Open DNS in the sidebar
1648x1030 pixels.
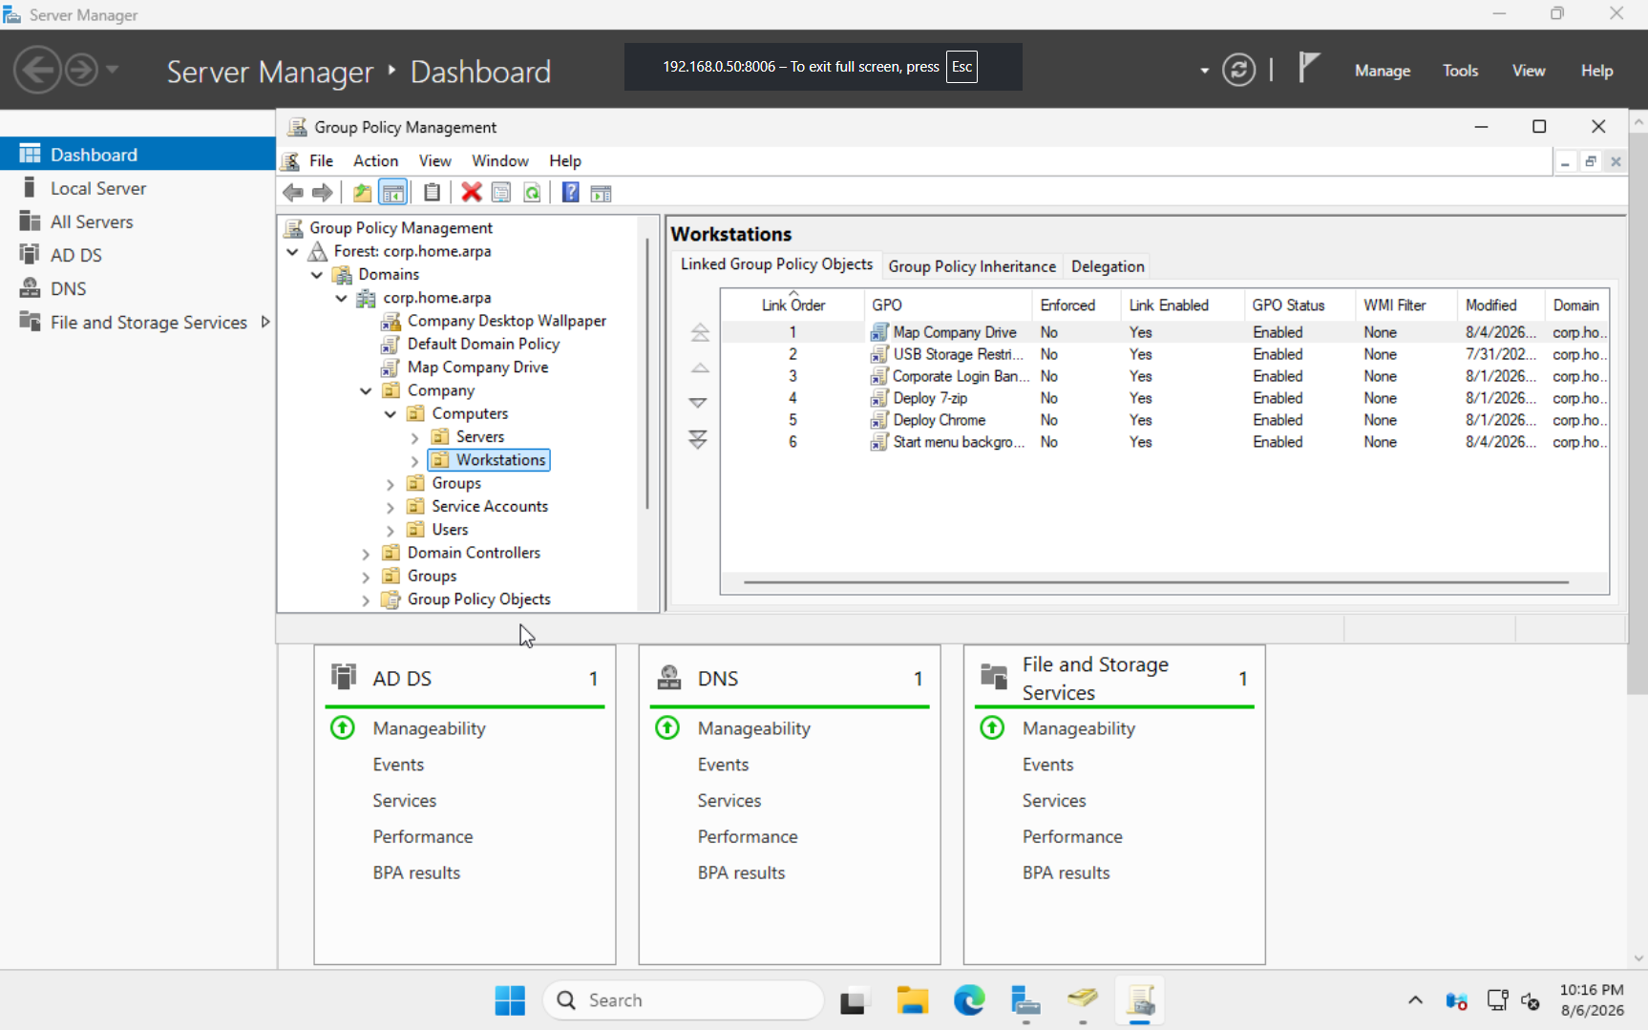pos(137,288)
